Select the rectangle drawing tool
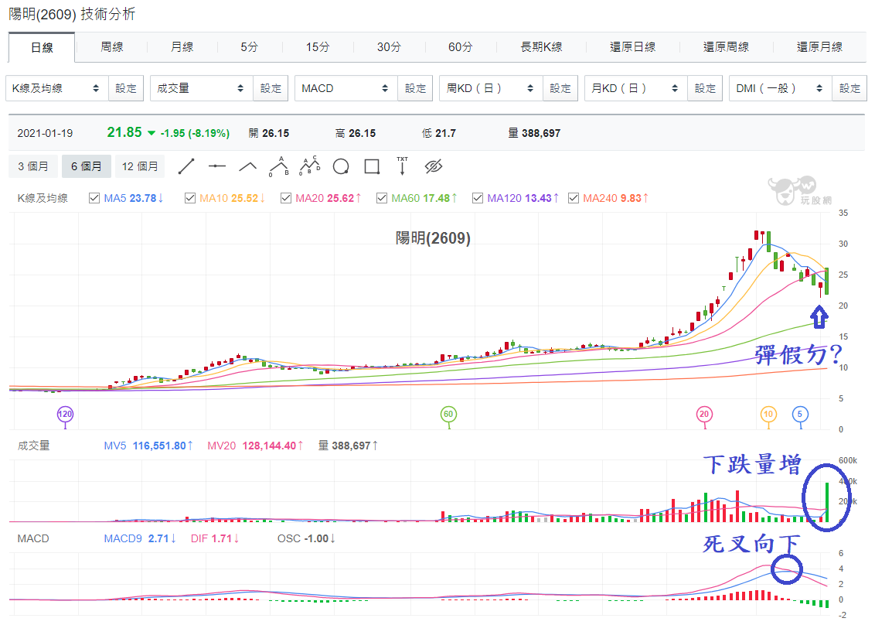Viewport: 875px width, 625px height. (x=372, y=166)
